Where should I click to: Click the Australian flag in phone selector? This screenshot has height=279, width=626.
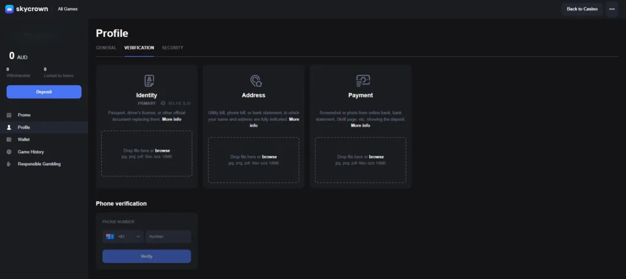click(x=110, y=236)
